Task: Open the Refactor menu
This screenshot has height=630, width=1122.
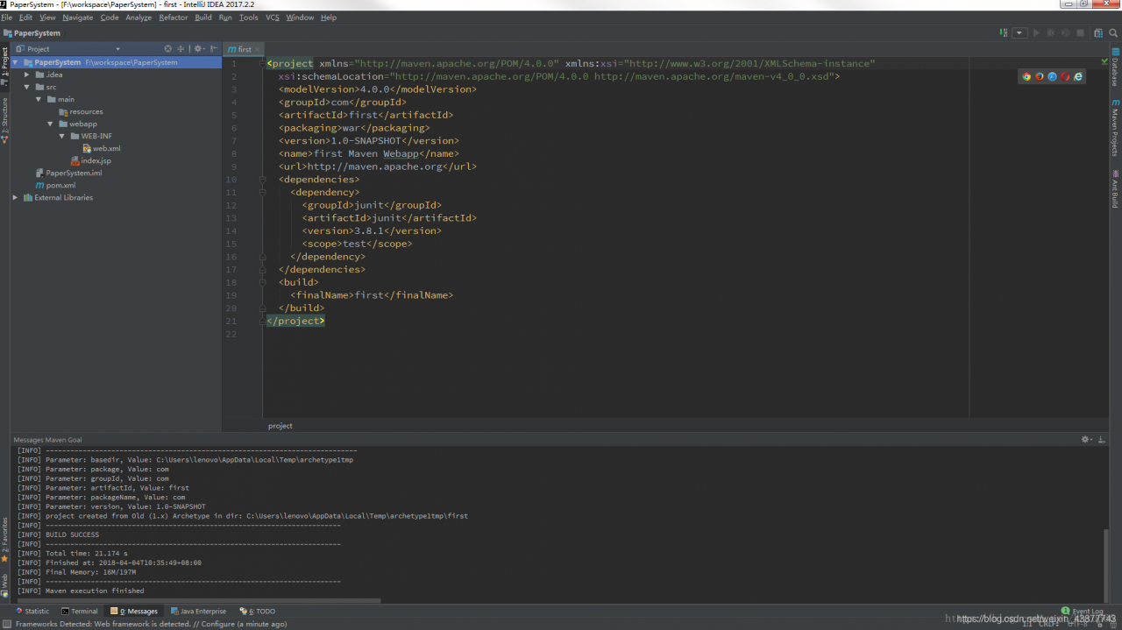Action: [x=173, y=18]
